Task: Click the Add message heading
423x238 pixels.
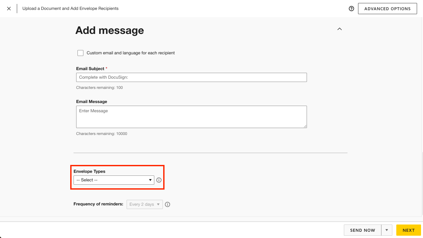Action: pyautogui.click(x=109, y=30)
